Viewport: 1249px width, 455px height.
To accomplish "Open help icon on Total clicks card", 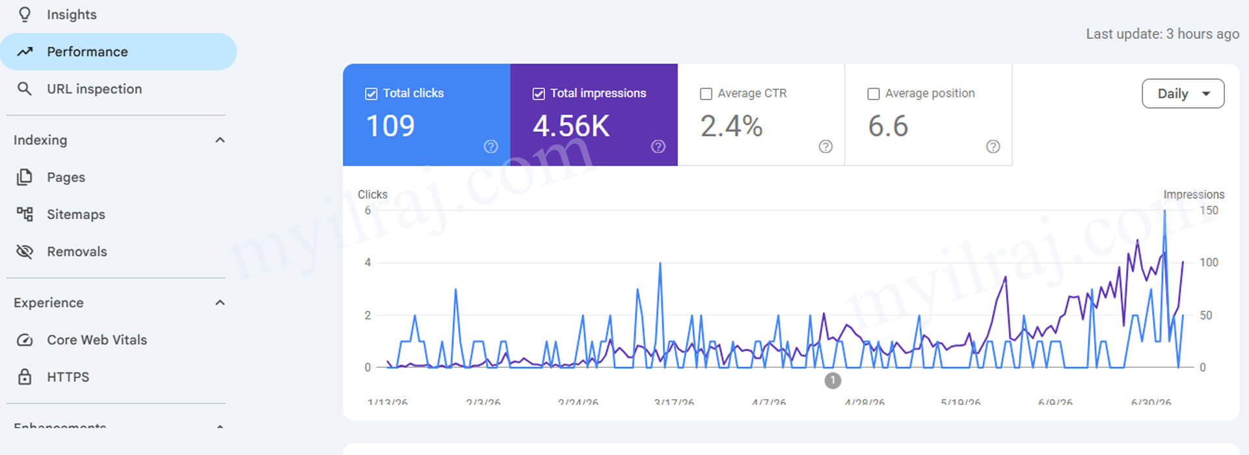I will click(x=491, y=147).
